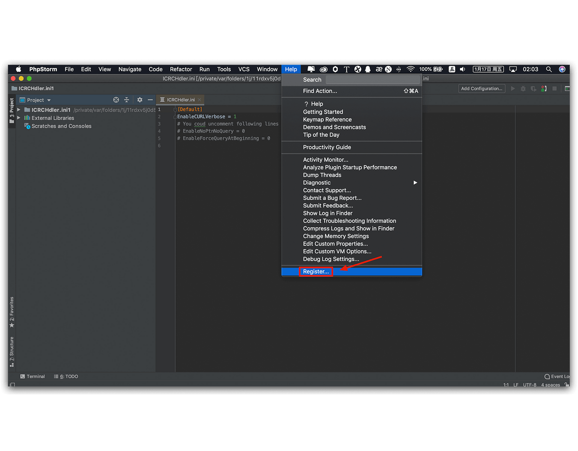This screenshot has width=578, height=451.
Task: Click the Bluetooth icon in the menu bar
Action: pos(398,69)
